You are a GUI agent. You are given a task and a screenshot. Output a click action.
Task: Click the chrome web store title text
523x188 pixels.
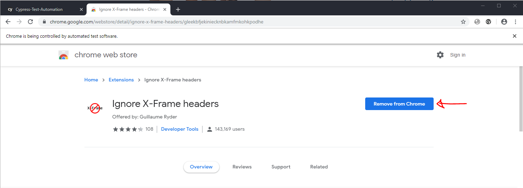106,55
